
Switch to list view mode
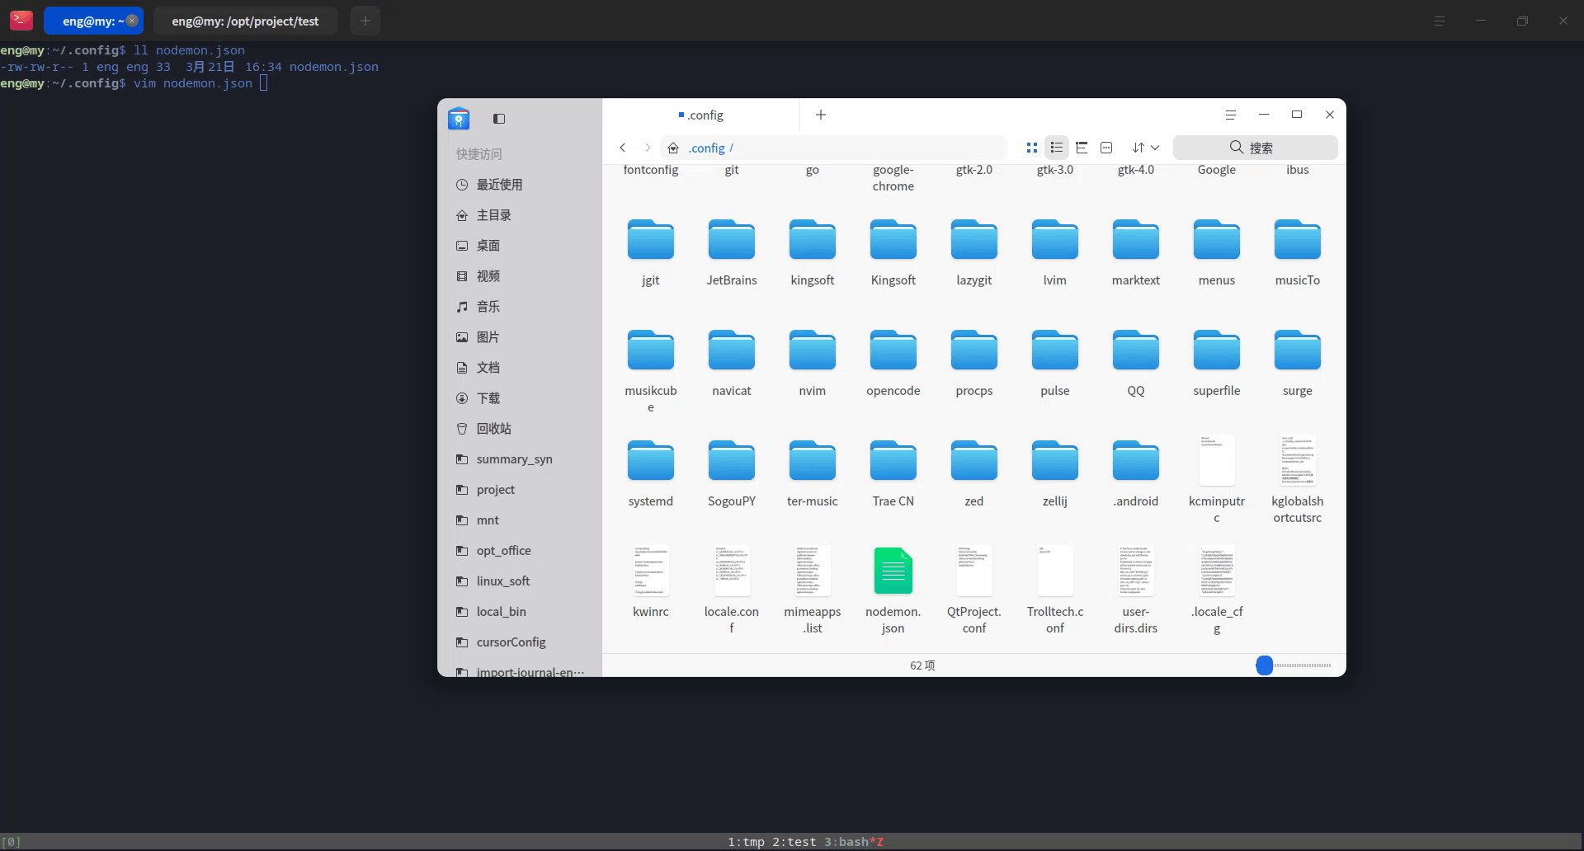[1057, 148]
